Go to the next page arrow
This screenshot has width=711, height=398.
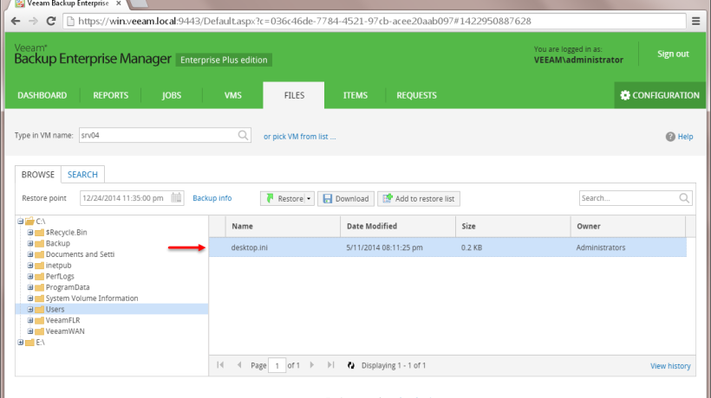pyautogui.click(x=314, y=366)
